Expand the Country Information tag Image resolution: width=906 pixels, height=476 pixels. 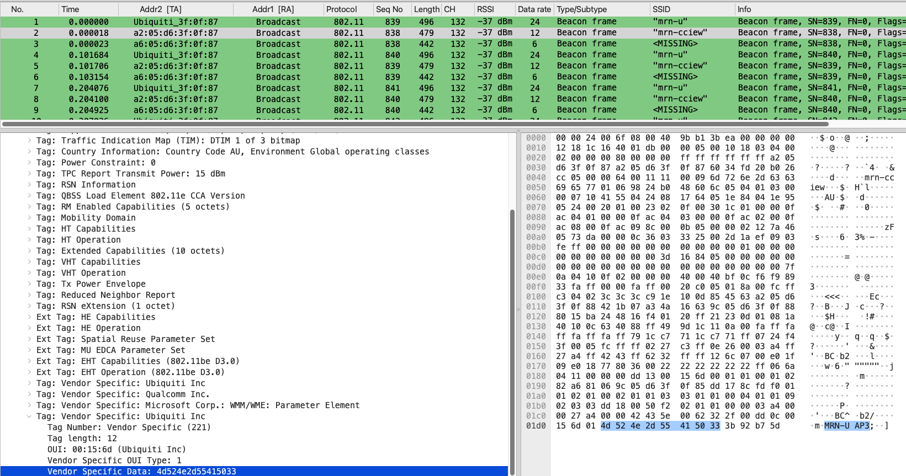29,152
